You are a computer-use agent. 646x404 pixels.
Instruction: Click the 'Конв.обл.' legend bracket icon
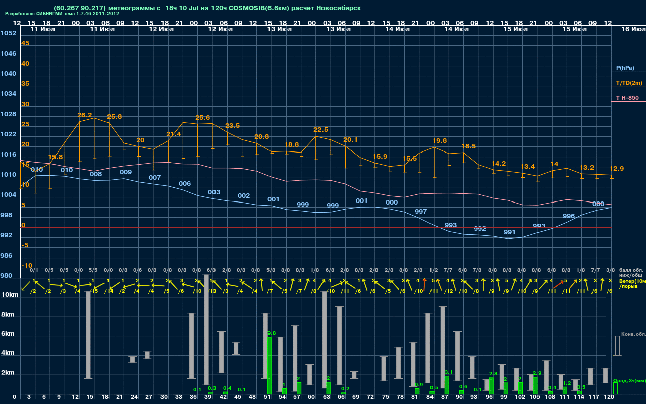(x=617, y=346)
